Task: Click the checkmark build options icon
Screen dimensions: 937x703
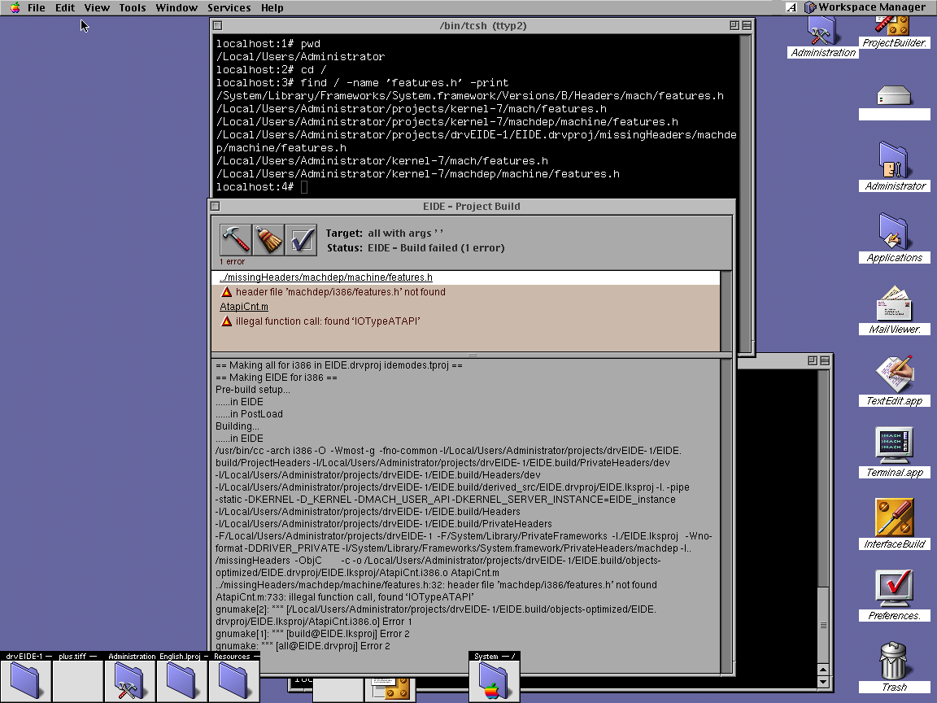Action: (301, 239)
